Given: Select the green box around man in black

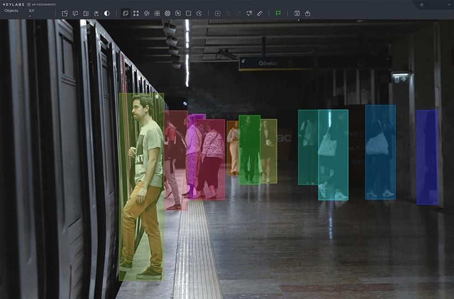Looking at the screenshot, I should (x=250, y=149).
